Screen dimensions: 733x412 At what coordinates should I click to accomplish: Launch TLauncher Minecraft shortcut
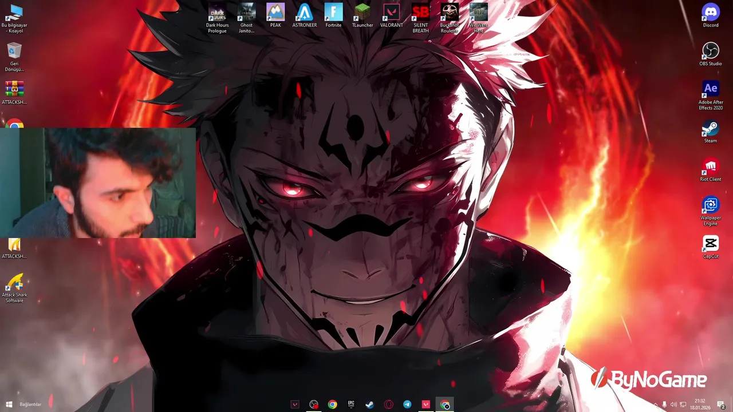click(362, 15)
